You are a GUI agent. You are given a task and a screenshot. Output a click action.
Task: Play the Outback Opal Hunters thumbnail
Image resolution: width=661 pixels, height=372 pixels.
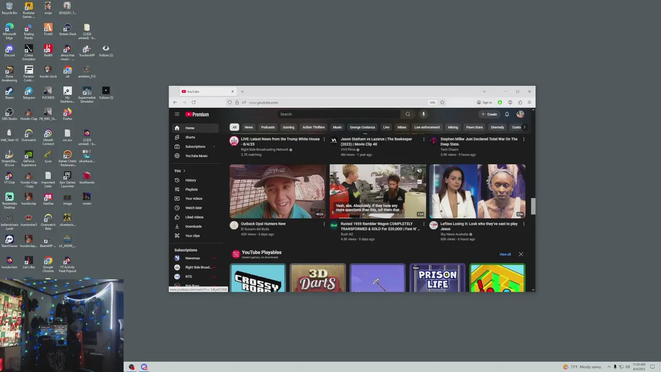(278, 191)
